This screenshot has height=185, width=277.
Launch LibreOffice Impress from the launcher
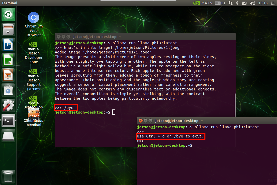click(8, 75)
